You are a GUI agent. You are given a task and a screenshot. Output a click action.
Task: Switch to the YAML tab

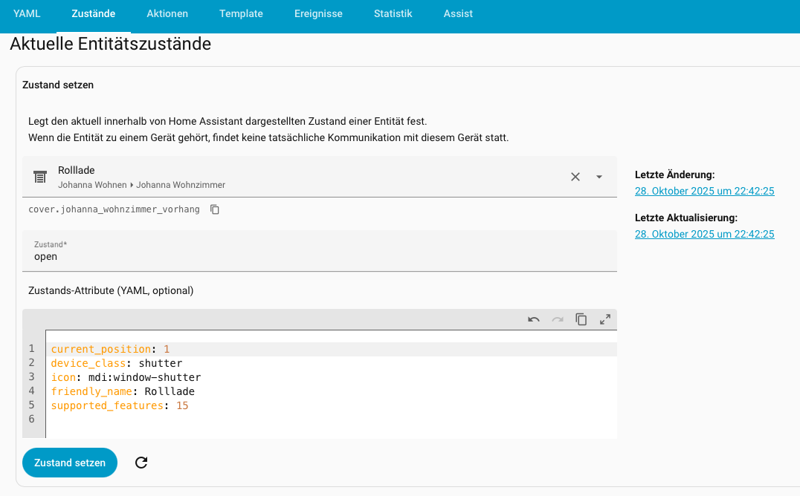27,13
